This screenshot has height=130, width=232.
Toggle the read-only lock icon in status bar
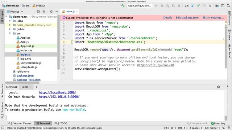click(223, 128)
